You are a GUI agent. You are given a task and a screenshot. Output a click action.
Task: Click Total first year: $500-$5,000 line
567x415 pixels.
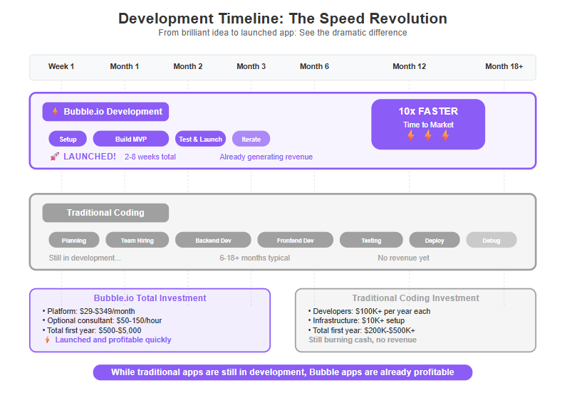pos(92,330)
